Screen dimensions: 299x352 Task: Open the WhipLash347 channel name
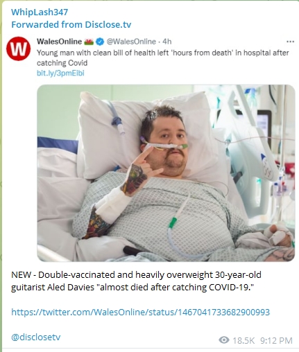[40, 12]
